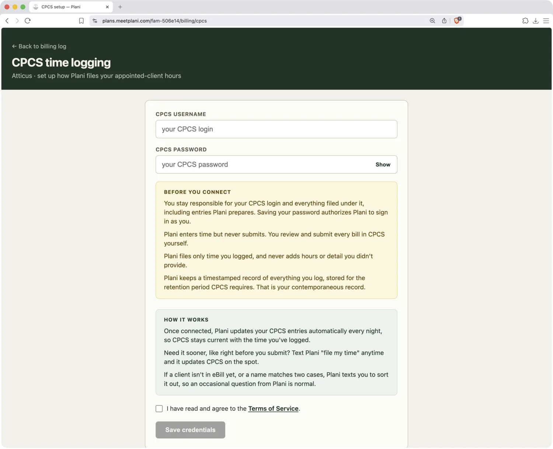Check the Terms of Service agreement box
The width and height of the screenshot is (553, 449).
tap(159, 408)
